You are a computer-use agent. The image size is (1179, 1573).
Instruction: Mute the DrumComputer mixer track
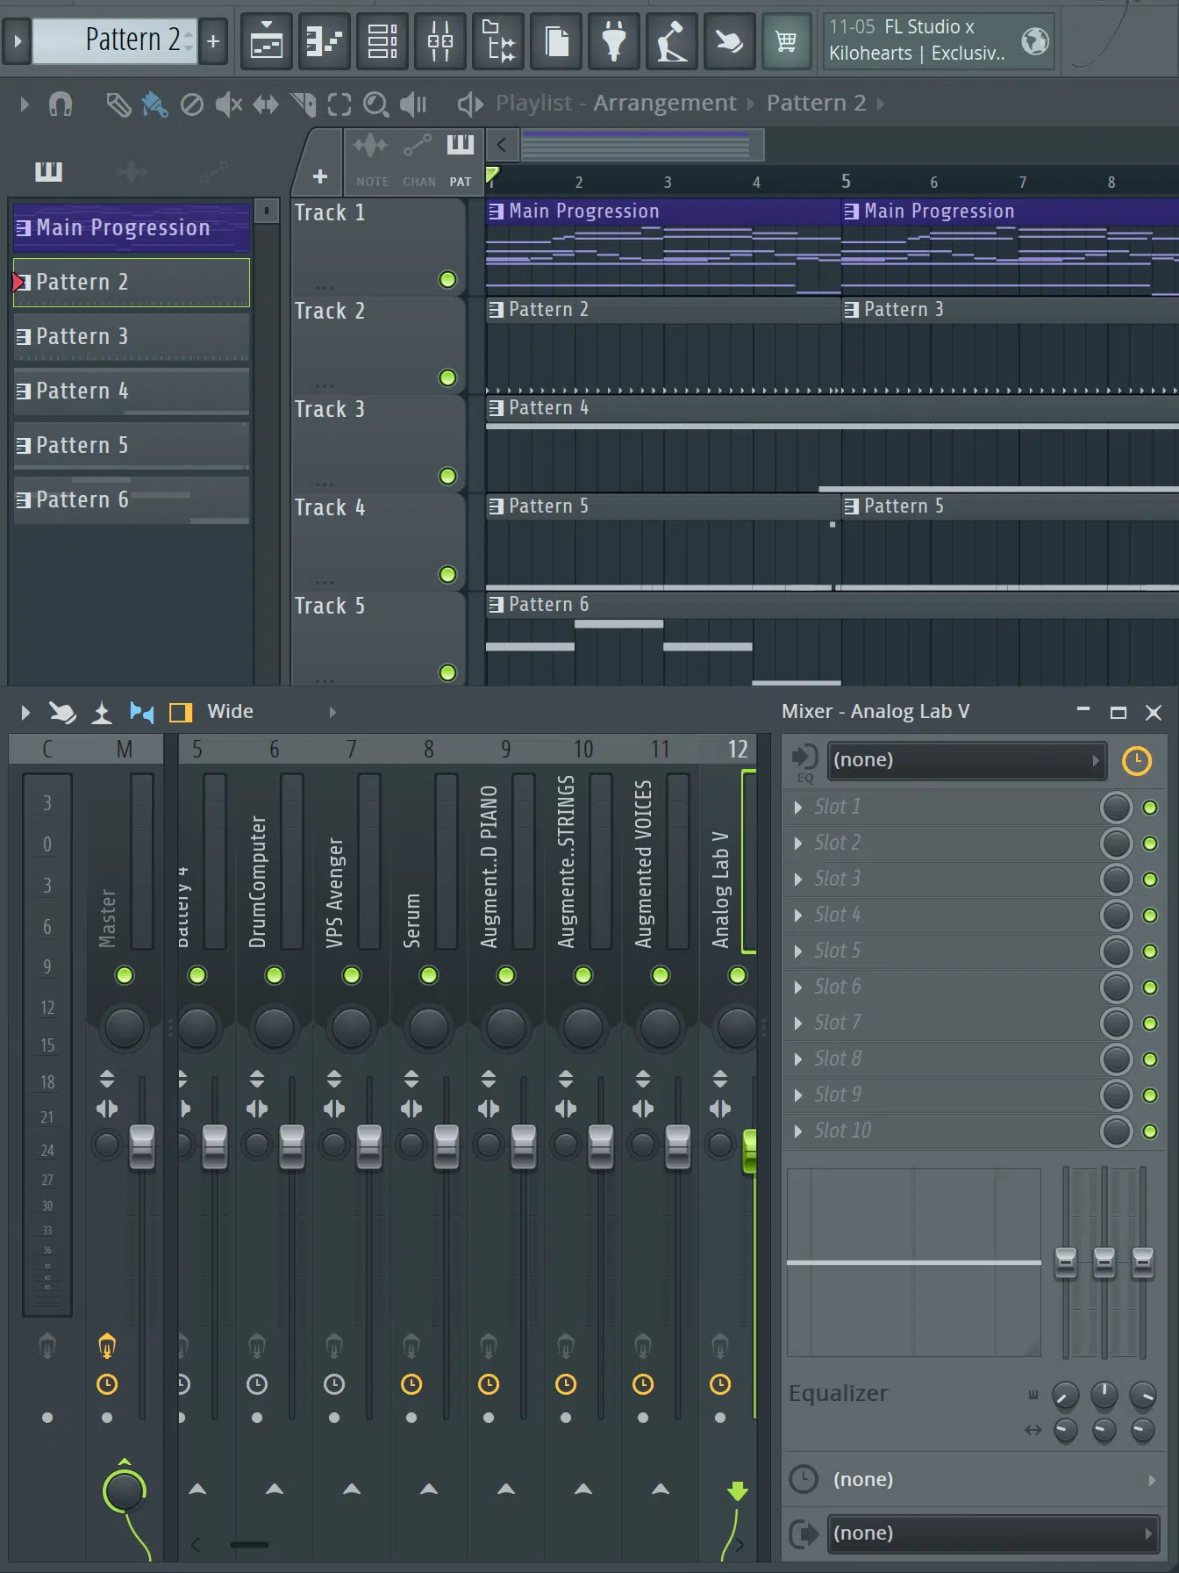coord(275,975)
